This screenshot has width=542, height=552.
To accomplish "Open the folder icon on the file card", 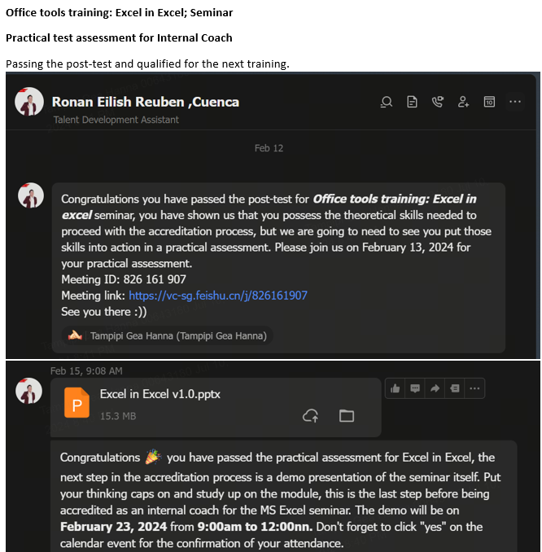I will click(347, 416).
